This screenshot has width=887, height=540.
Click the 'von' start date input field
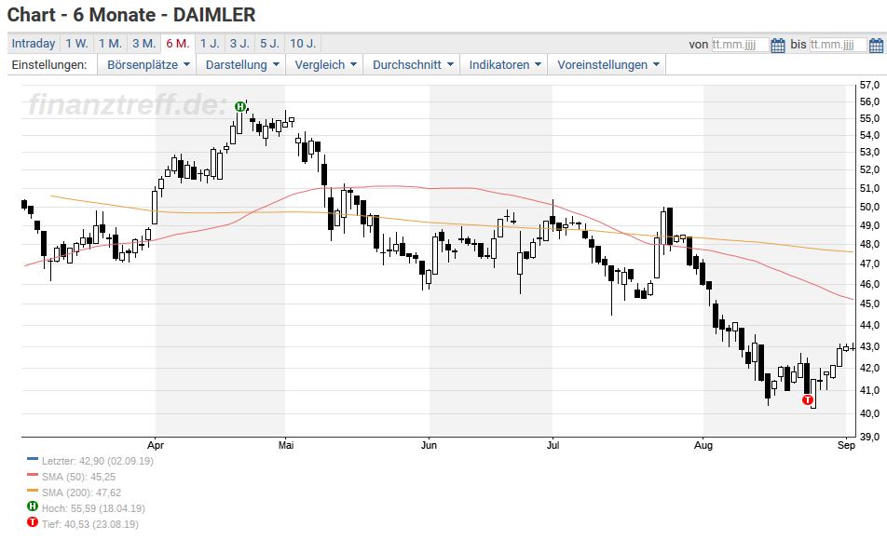pos(740,45)
